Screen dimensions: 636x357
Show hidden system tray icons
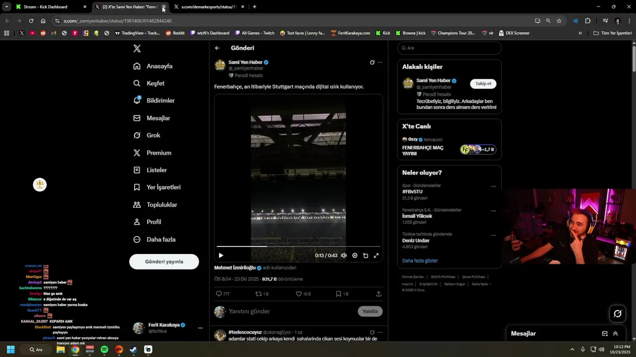(572, 350)
